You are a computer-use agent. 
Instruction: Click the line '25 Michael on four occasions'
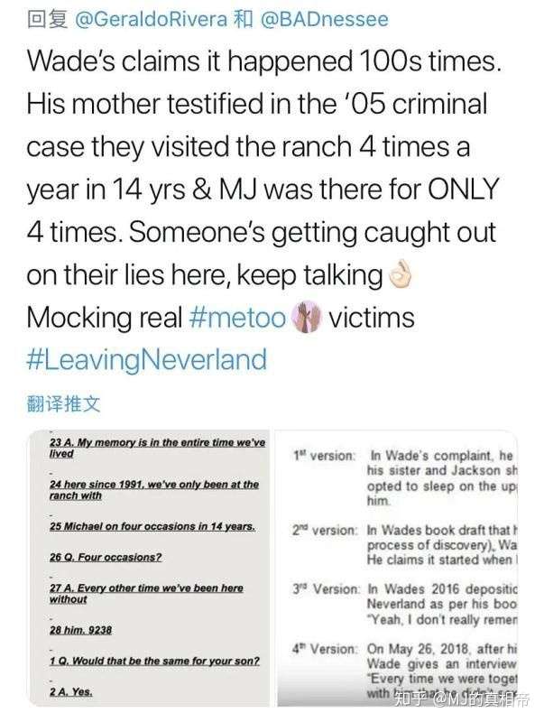pos(152,526)
